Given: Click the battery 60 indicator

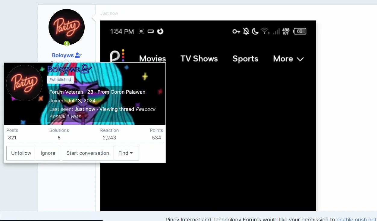Looking at the screenshot, I should point(300,31).
